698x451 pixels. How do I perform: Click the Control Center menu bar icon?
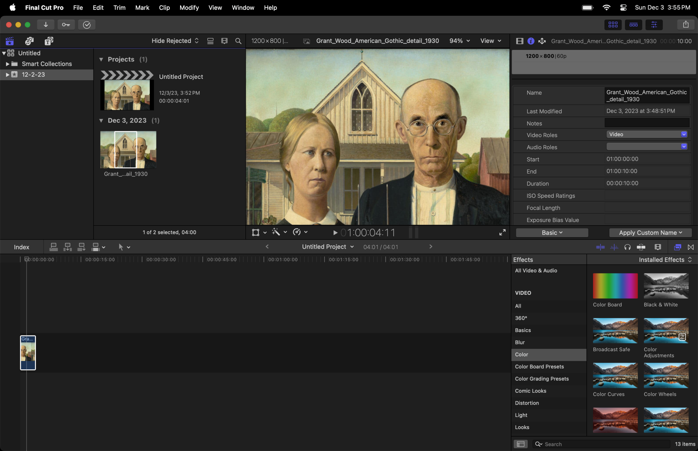[x=623, y=7]
